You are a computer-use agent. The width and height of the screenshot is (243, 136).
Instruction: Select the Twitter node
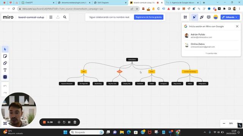coord(152,83)
